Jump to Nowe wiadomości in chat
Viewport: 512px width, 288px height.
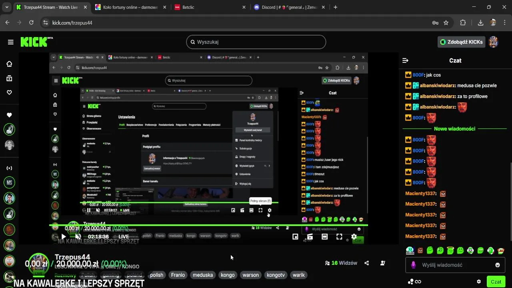(454, 129)
